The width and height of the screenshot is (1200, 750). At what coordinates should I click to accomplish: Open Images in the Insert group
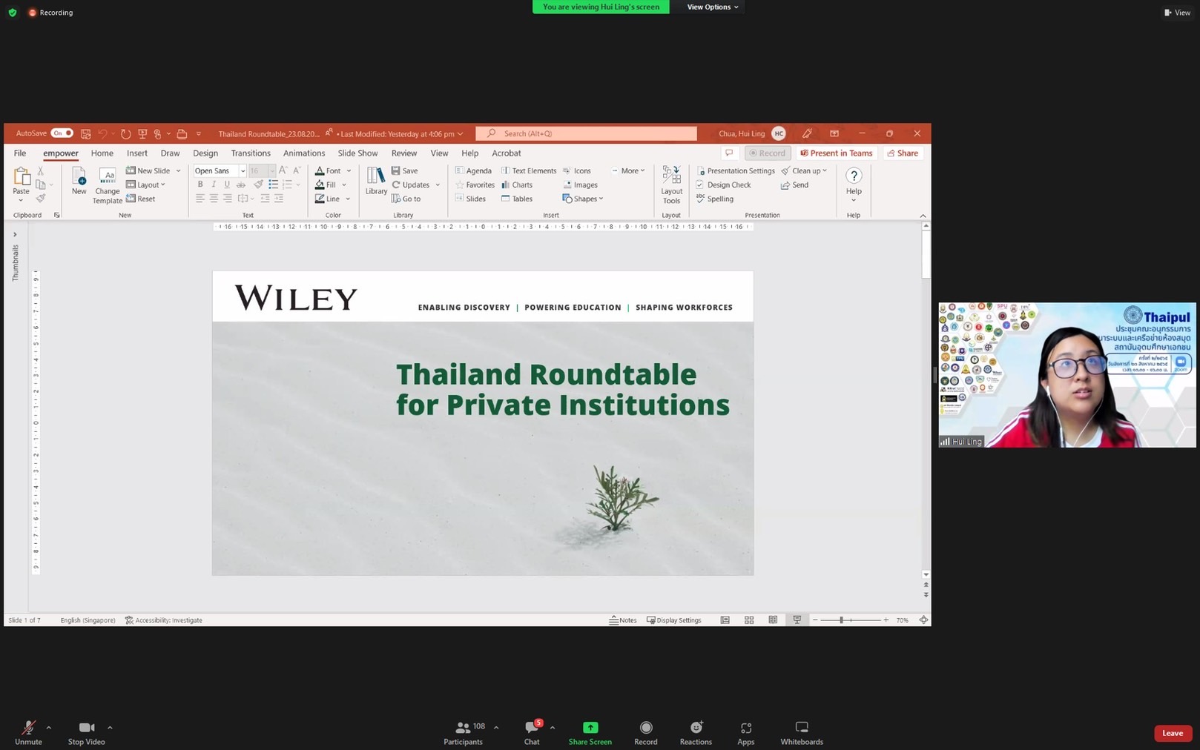tap(580, 185)
